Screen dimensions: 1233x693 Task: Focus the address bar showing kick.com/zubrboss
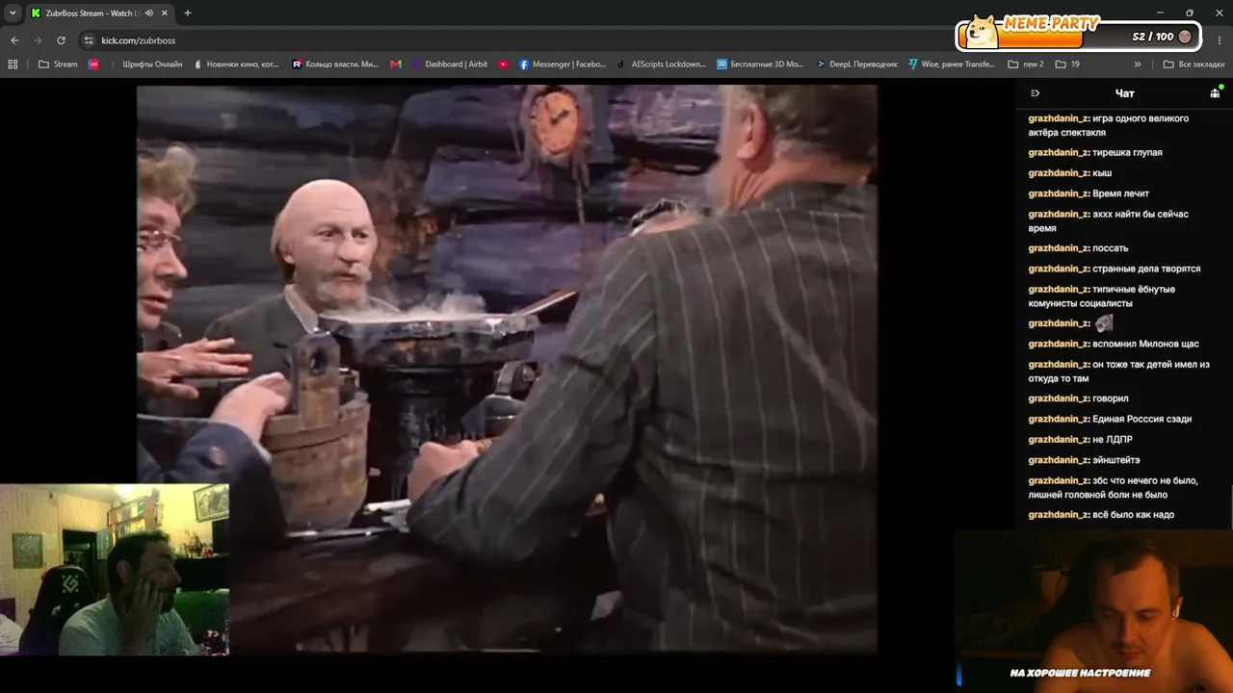click(520, 40)
